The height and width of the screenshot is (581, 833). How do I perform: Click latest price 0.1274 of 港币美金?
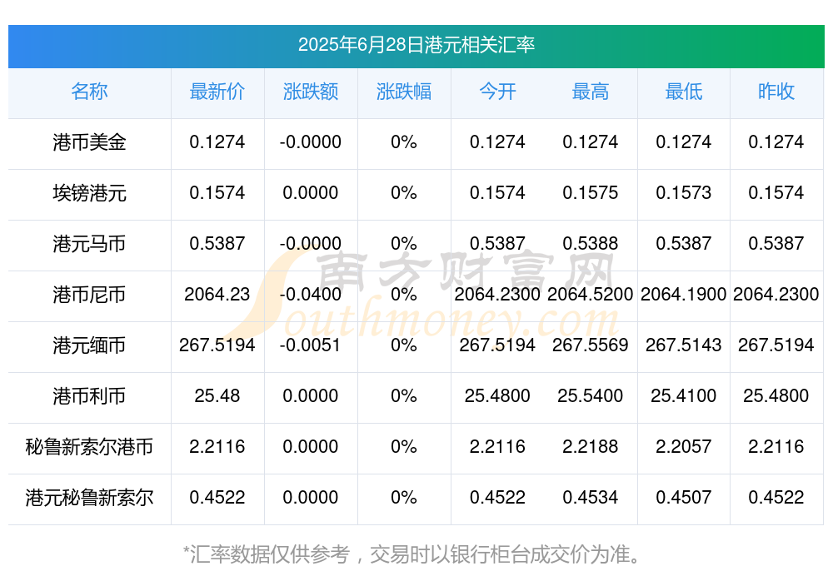tap(217, 142)
